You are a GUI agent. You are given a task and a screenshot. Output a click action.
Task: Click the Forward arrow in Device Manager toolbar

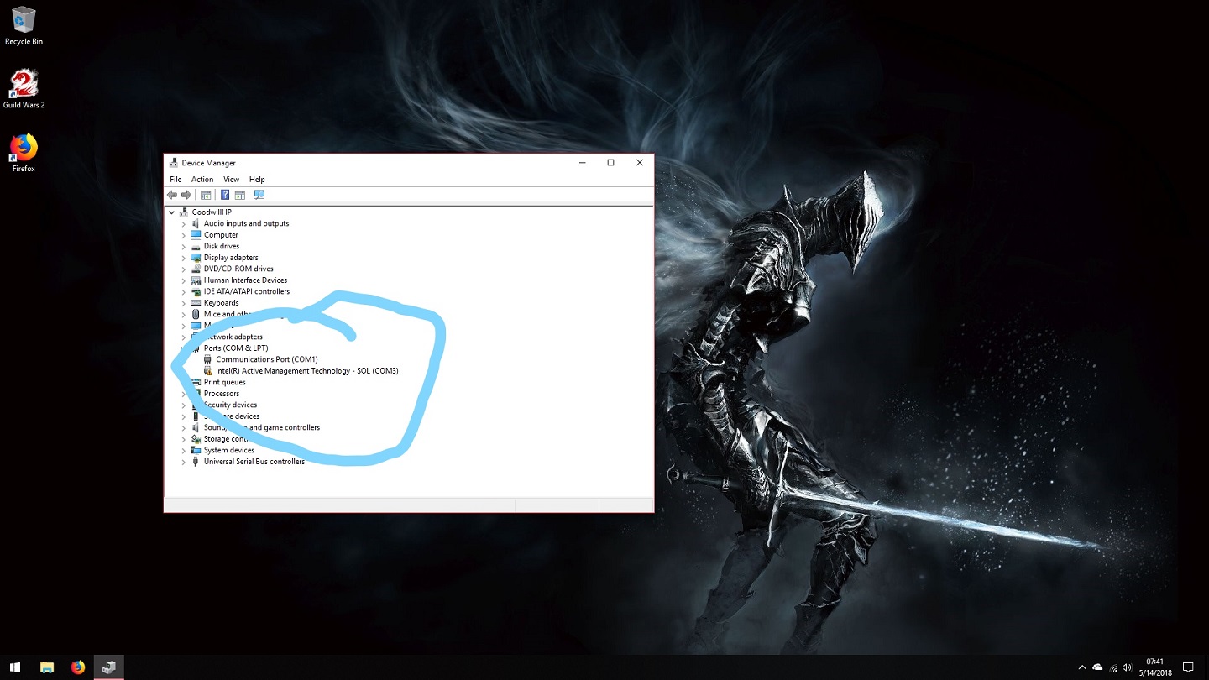186,195
